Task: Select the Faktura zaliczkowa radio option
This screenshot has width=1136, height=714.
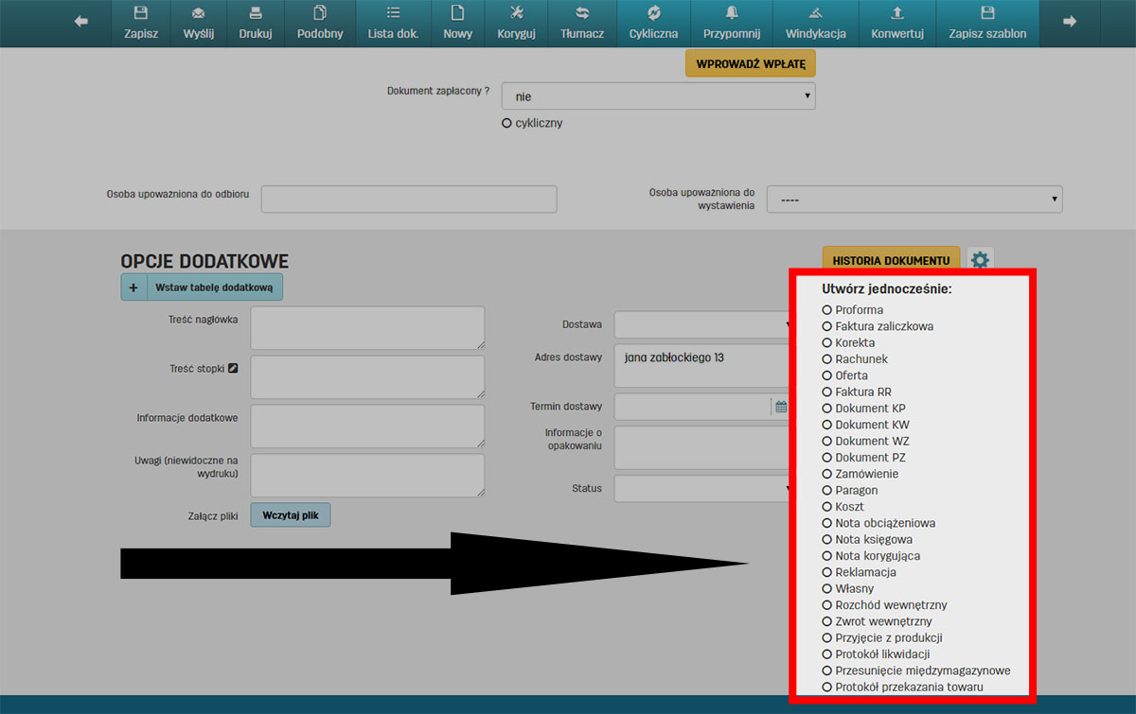Action: [826, 326]
